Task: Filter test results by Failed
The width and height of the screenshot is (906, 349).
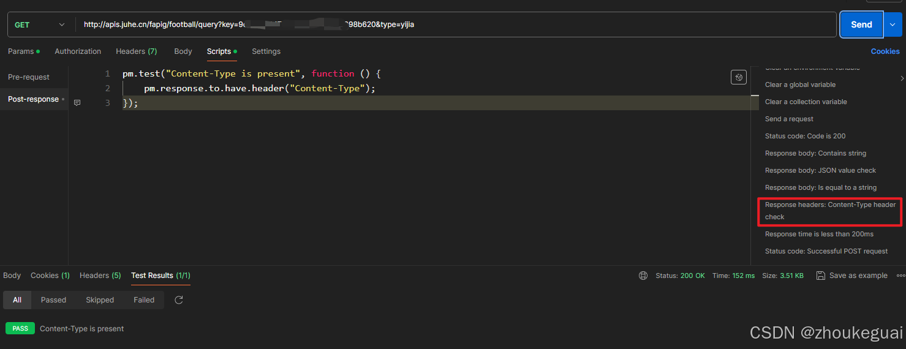Action: click(144, 300)
